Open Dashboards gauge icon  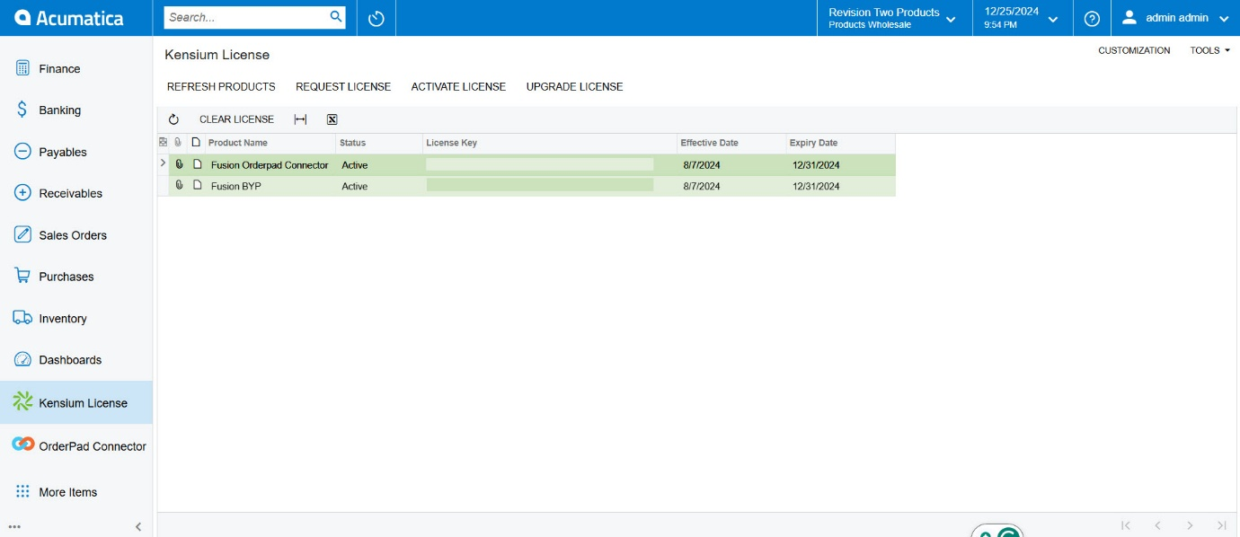[x=23, y=359]
